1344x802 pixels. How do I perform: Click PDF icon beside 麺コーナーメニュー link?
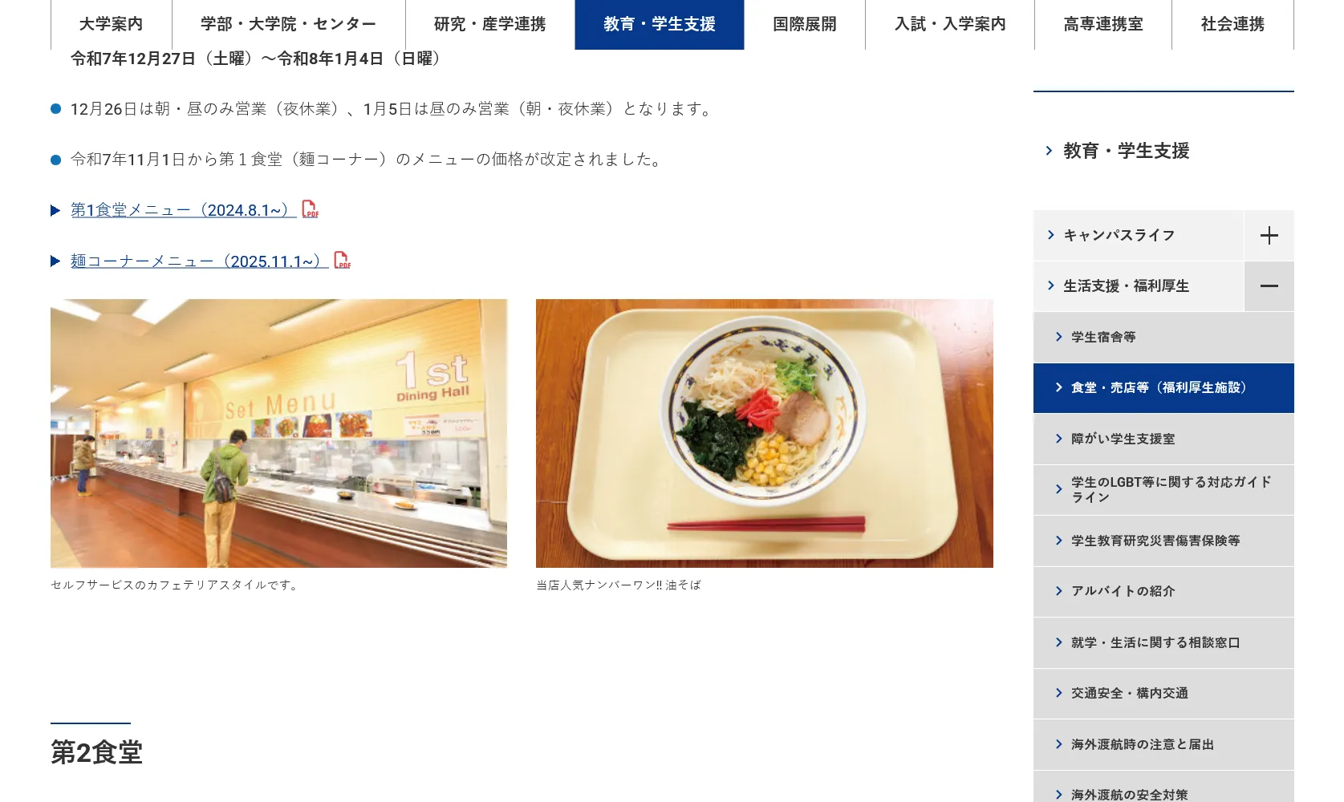(x=342, y=260)
